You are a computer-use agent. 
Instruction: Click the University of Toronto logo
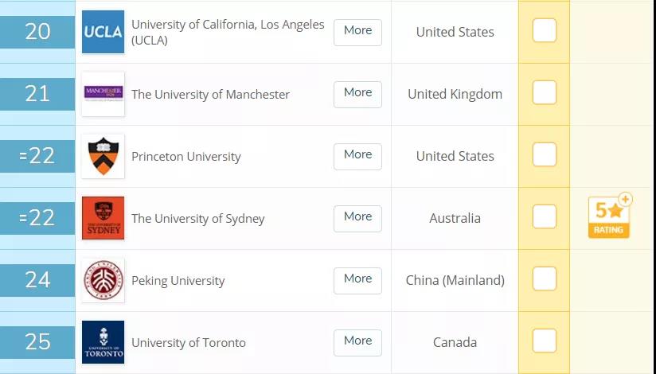tap(103, 342)
